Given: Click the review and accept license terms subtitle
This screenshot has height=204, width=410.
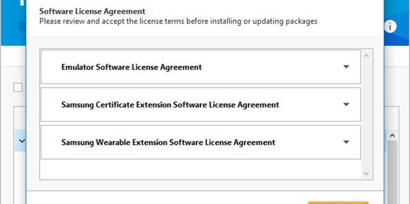Looking at the screenshot, I should [178, 21].
